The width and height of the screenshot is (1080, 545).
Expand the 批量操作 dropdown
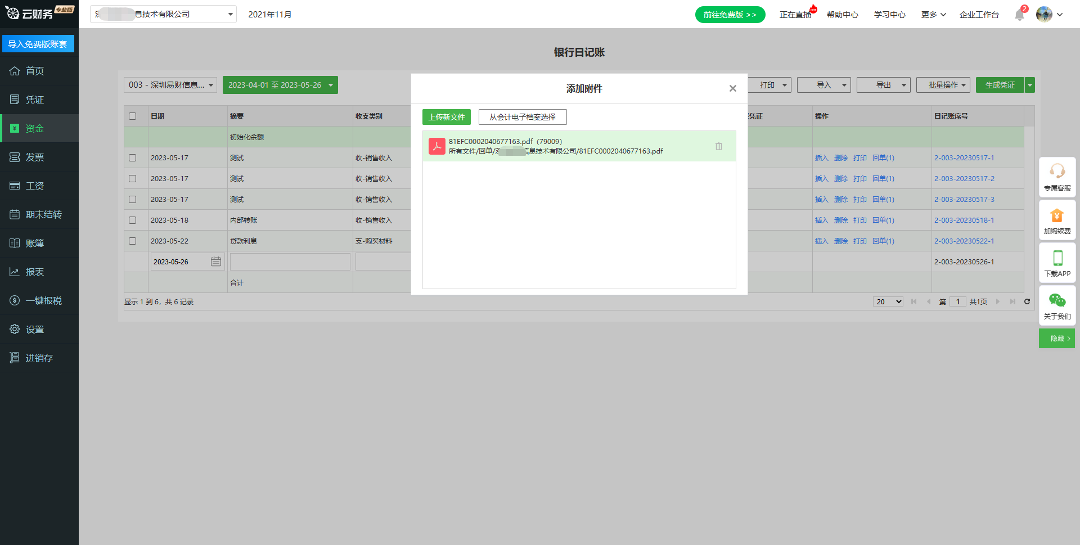point(943,85)
